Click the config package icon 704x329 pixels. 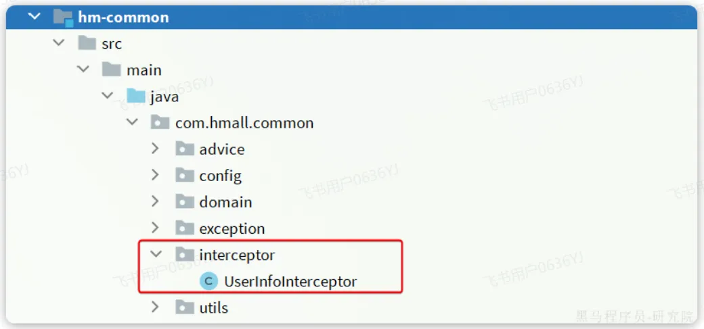click(x=184, y=176)
